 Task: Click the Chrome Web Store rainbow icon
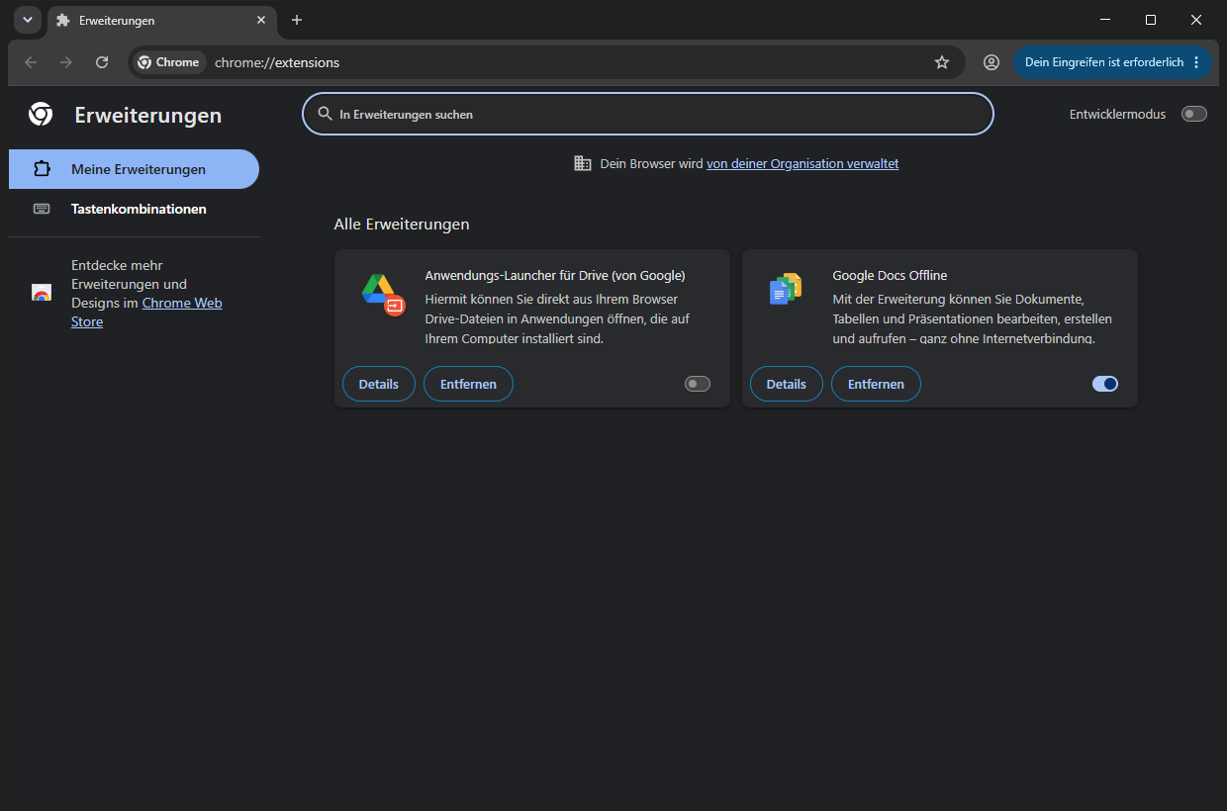tap(42, 293)
